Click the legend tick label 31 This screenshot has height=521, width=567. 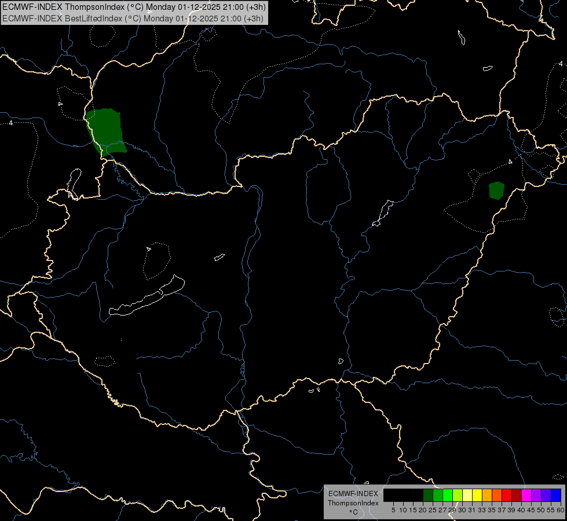(x=471, y=510)
